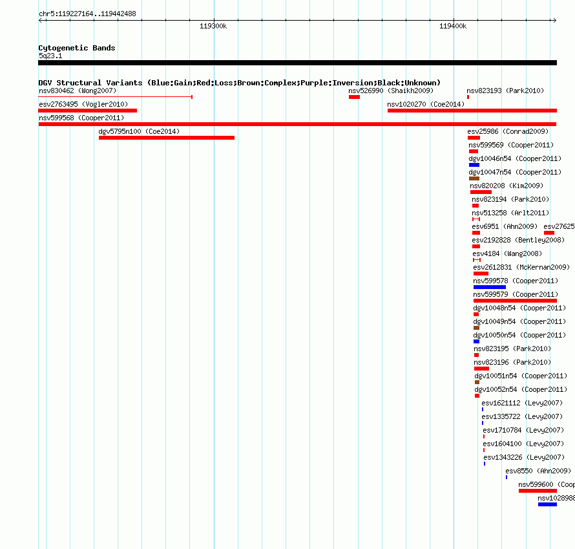Viewport: 575px width, 549px height.
Task: Click esv25986 (Conrad2009) label
Action: click(x=508, y=131)
